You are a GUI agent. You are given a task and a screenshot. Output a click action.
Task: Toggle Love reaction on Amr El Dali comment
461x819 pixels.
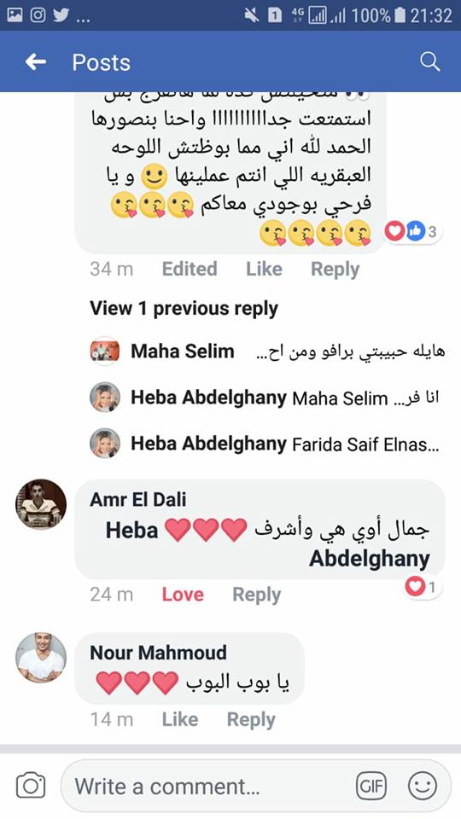tap(183, 595)
